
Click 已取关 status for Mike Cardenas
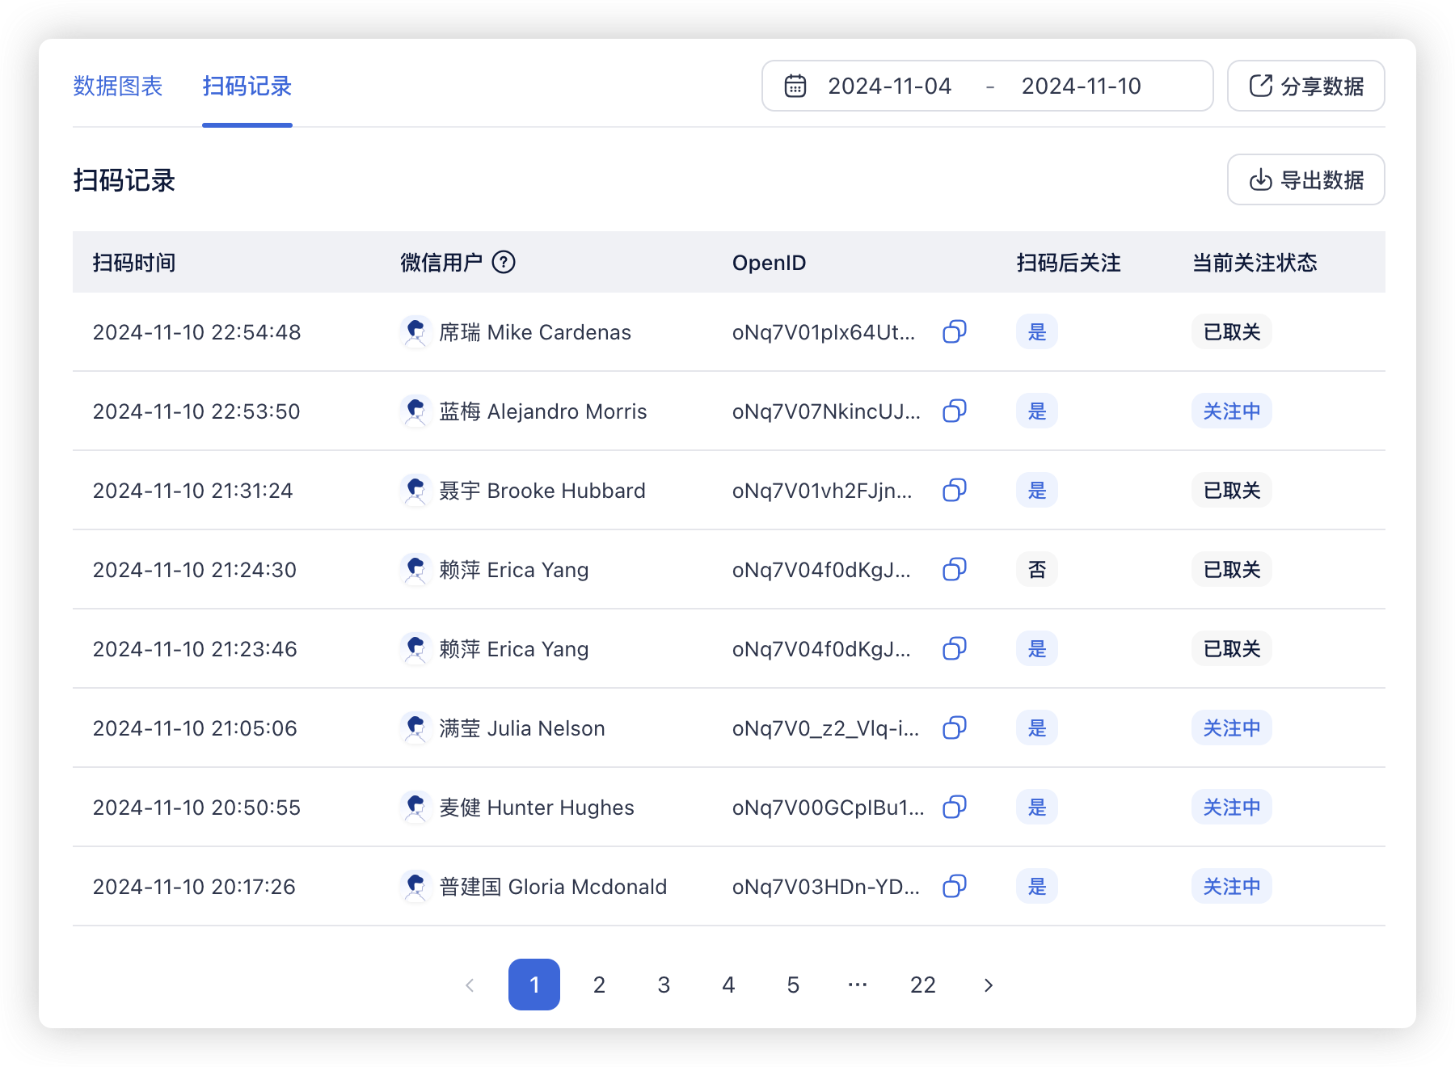click(x=1232, y=331)
